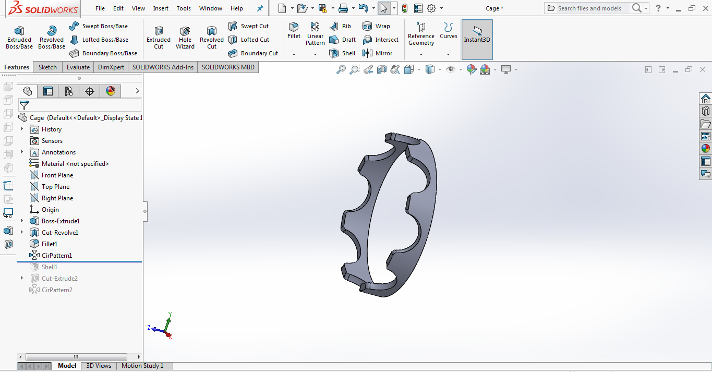Open SOLIDWORKS Resources home pane
This screenshot has height=372, width=712.
coord(706,99)
